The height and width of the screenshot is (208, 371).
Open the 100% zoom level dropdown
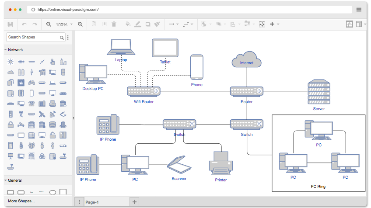point(64,24)
